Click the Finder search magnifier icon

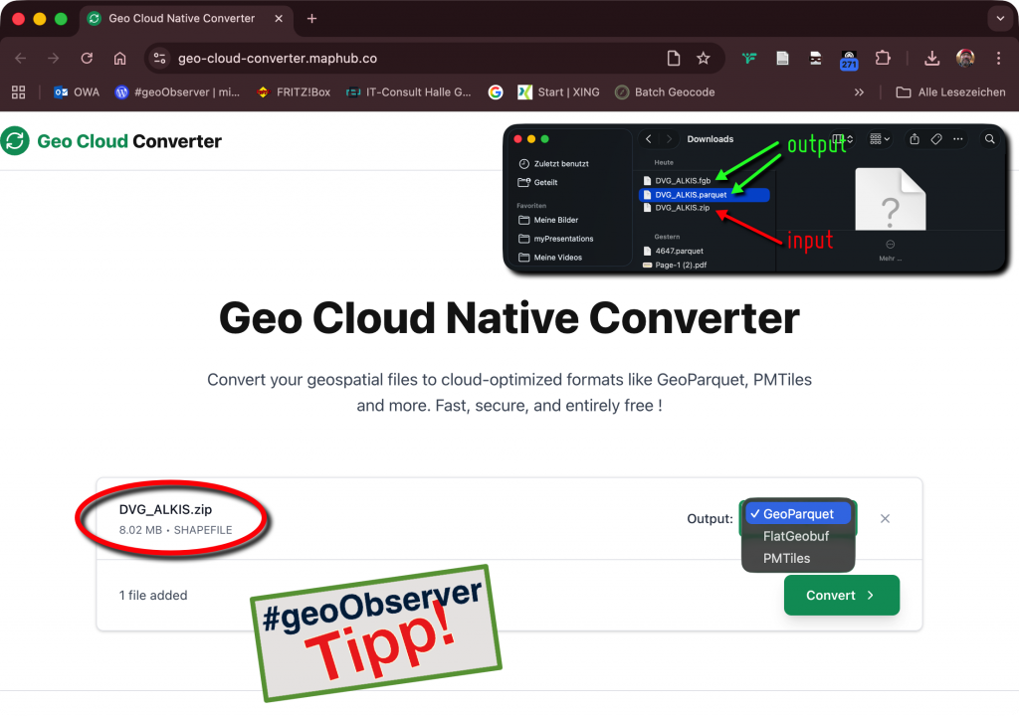(989, 139)
